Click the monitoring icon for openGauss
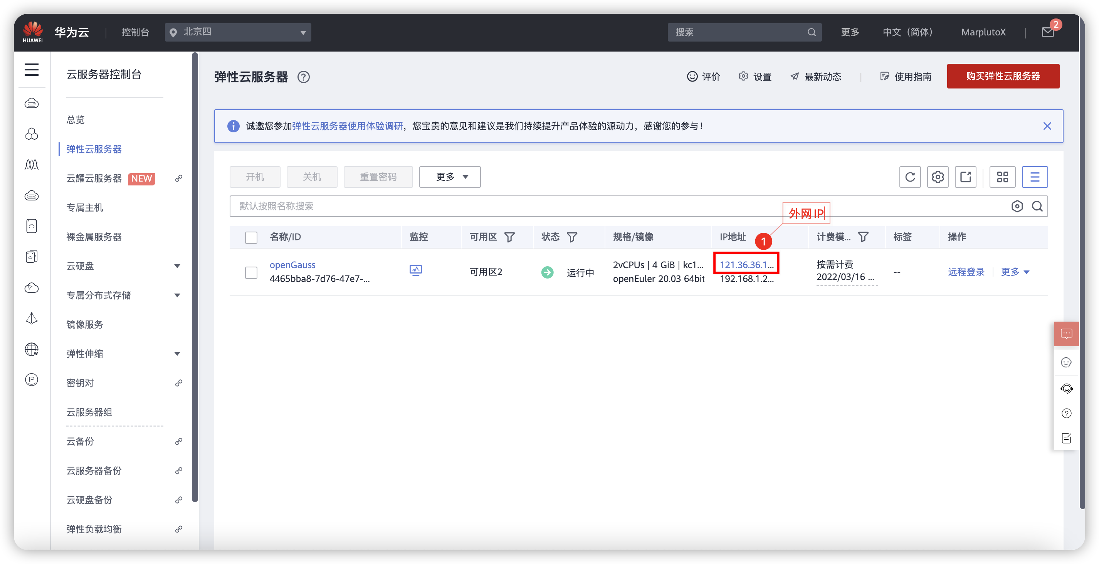Screen dimensions: 1099x564 (415, 270)
